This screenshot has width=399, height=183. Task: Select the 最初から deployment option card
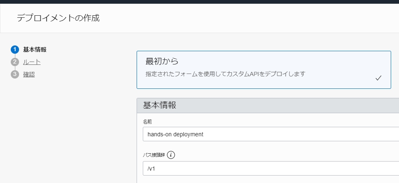264,69
